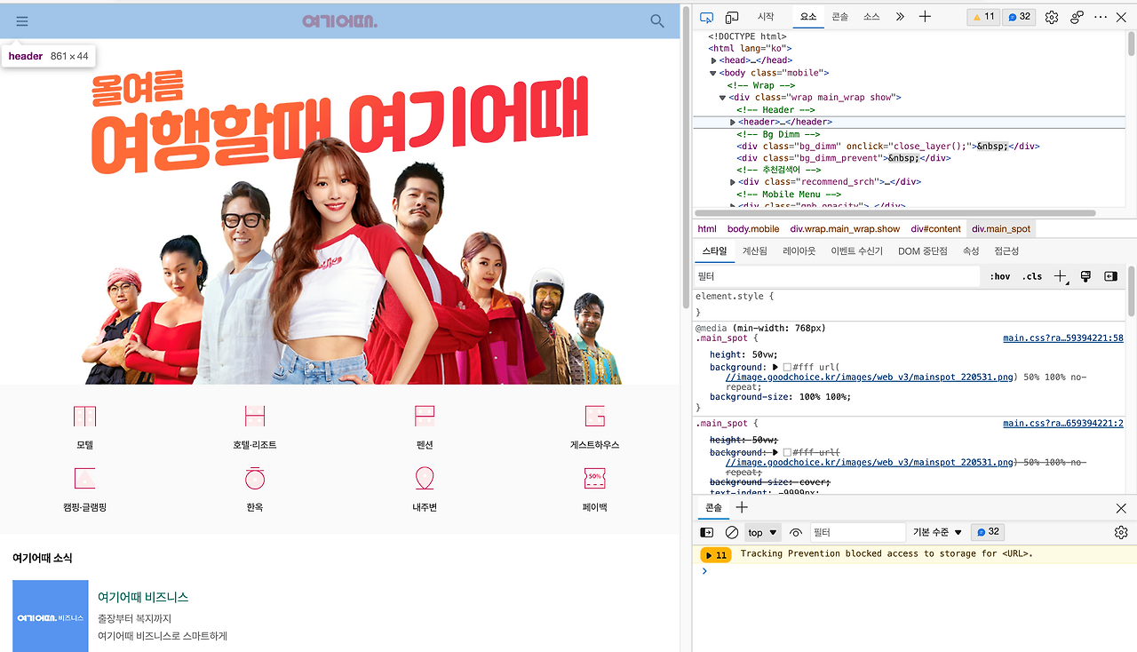
Task: Toggle device emulation mode
Action: coord(731,16)
